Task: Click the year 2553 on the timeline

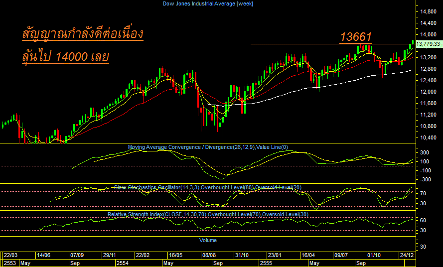Action: click(x=10, y=264)
